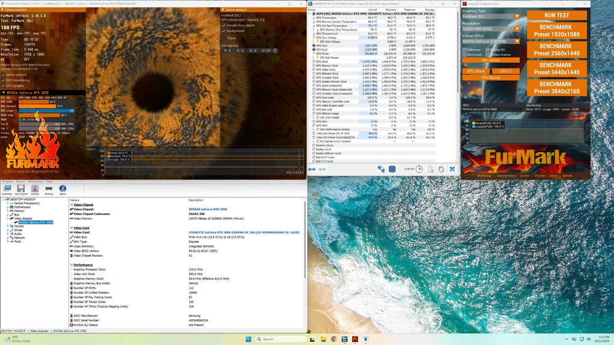614x345 pixels.
Task: Click the OSI bgcolor G value field
Action: coord(241,50)
